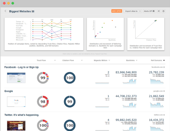Click Facebook's Majestic Million rank 2
Viewport: 170px width, 131px height.
[x=108, y=72]
